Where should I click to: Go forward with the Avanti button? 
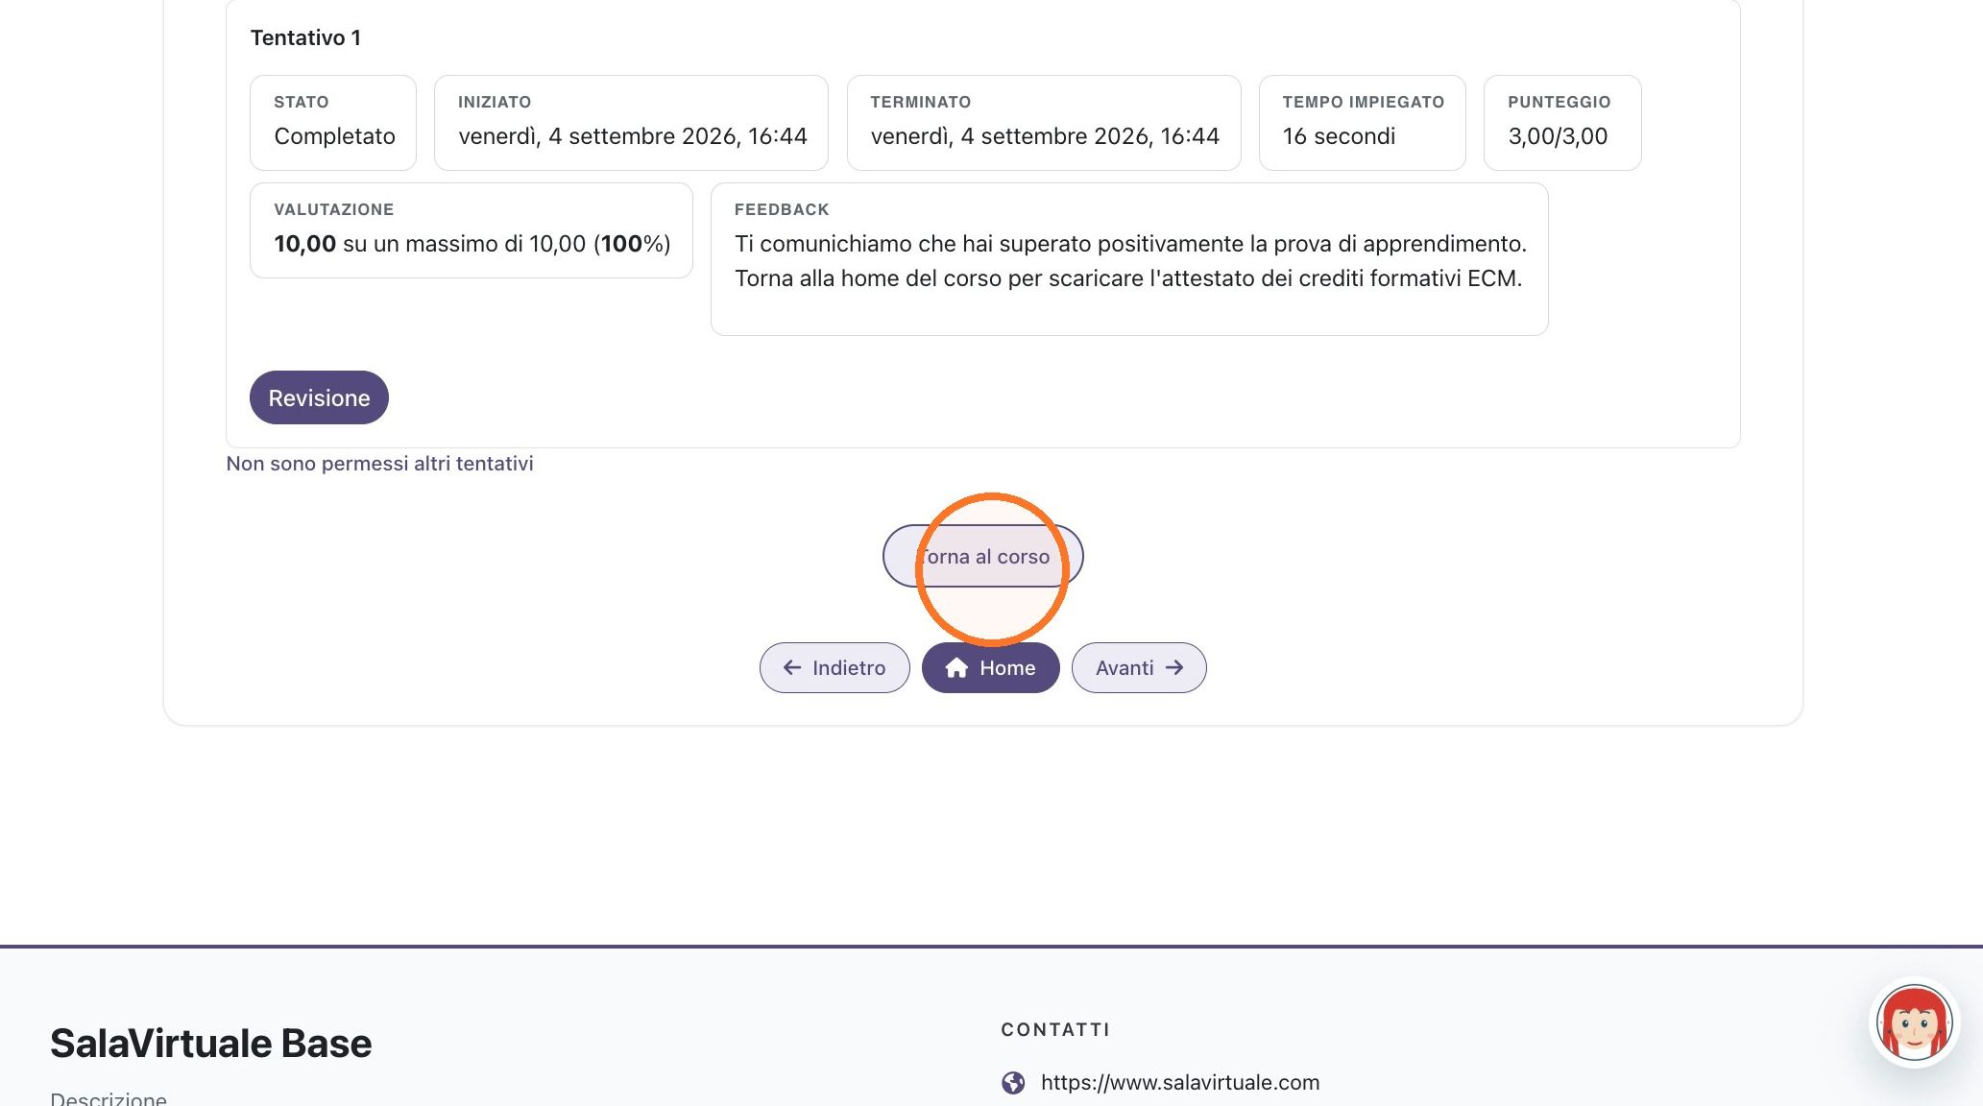[1139, 667]
